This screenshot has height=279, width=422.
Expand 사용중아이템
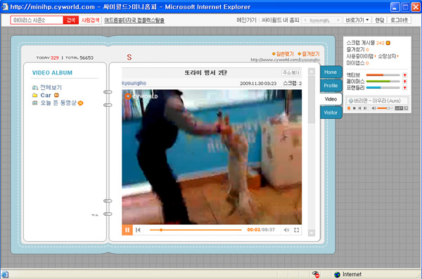point(361,56)
